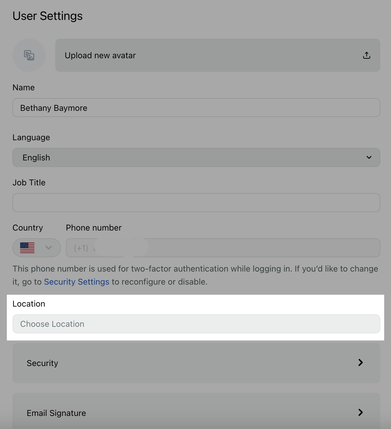Click the Security row's right chevron arrow
391x429 pixels.
point(360,362)
